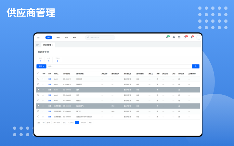Click the user avatar circle
The image size is (234, 146).
[x=199, y=37]
